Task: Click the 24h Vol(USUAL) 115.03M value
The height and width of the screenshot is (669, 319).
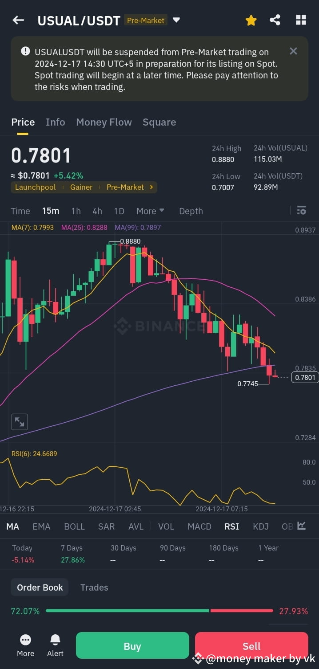Action: pyautogui.click(x=268, y=159)
